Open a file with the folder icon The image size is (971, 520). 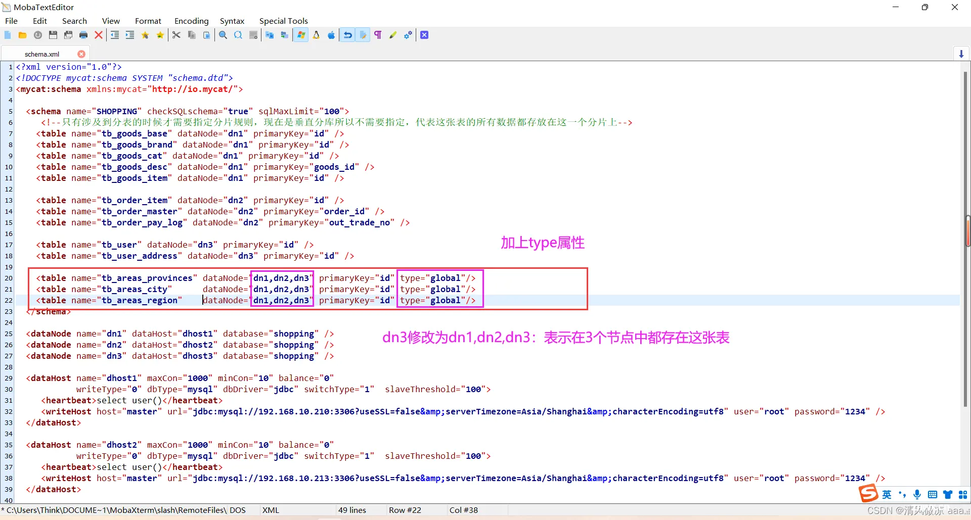[23, 35]
